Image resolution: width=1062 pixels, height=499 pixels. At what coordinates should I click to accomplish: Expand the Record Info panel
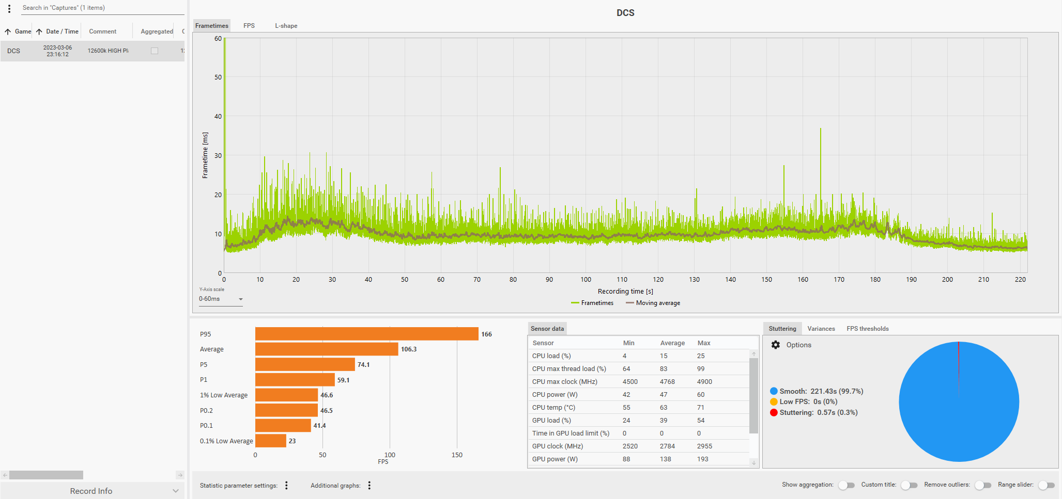(93, 491)
